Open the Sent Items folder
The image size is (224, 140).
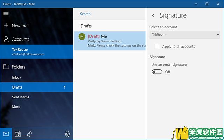point(37,97)
